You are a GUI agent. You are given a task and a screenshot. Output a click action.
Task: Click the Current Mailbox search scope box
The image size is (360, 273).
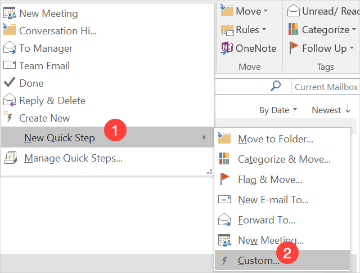(x=326, y=87)
